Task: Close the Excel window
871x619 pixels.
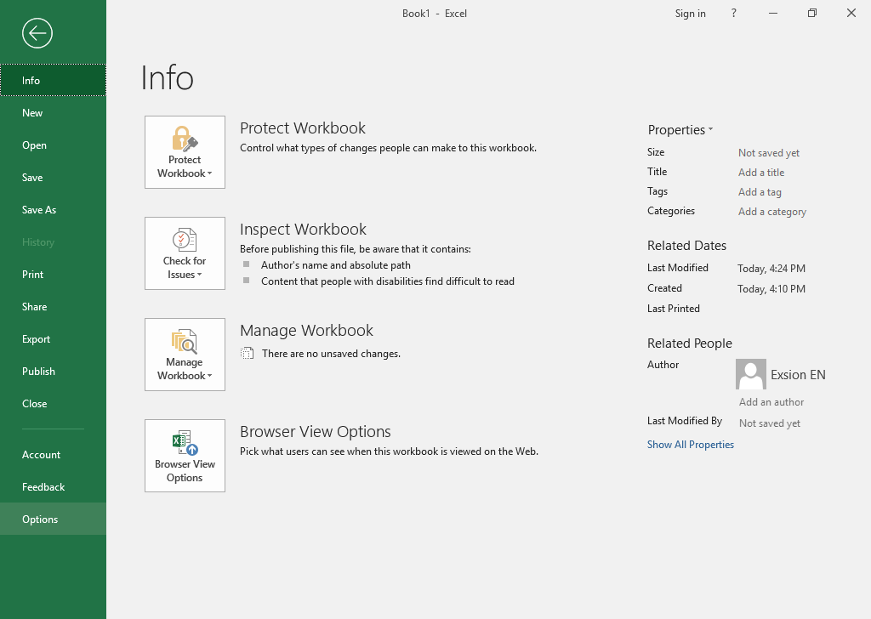Action: click(x=851, y=14)
